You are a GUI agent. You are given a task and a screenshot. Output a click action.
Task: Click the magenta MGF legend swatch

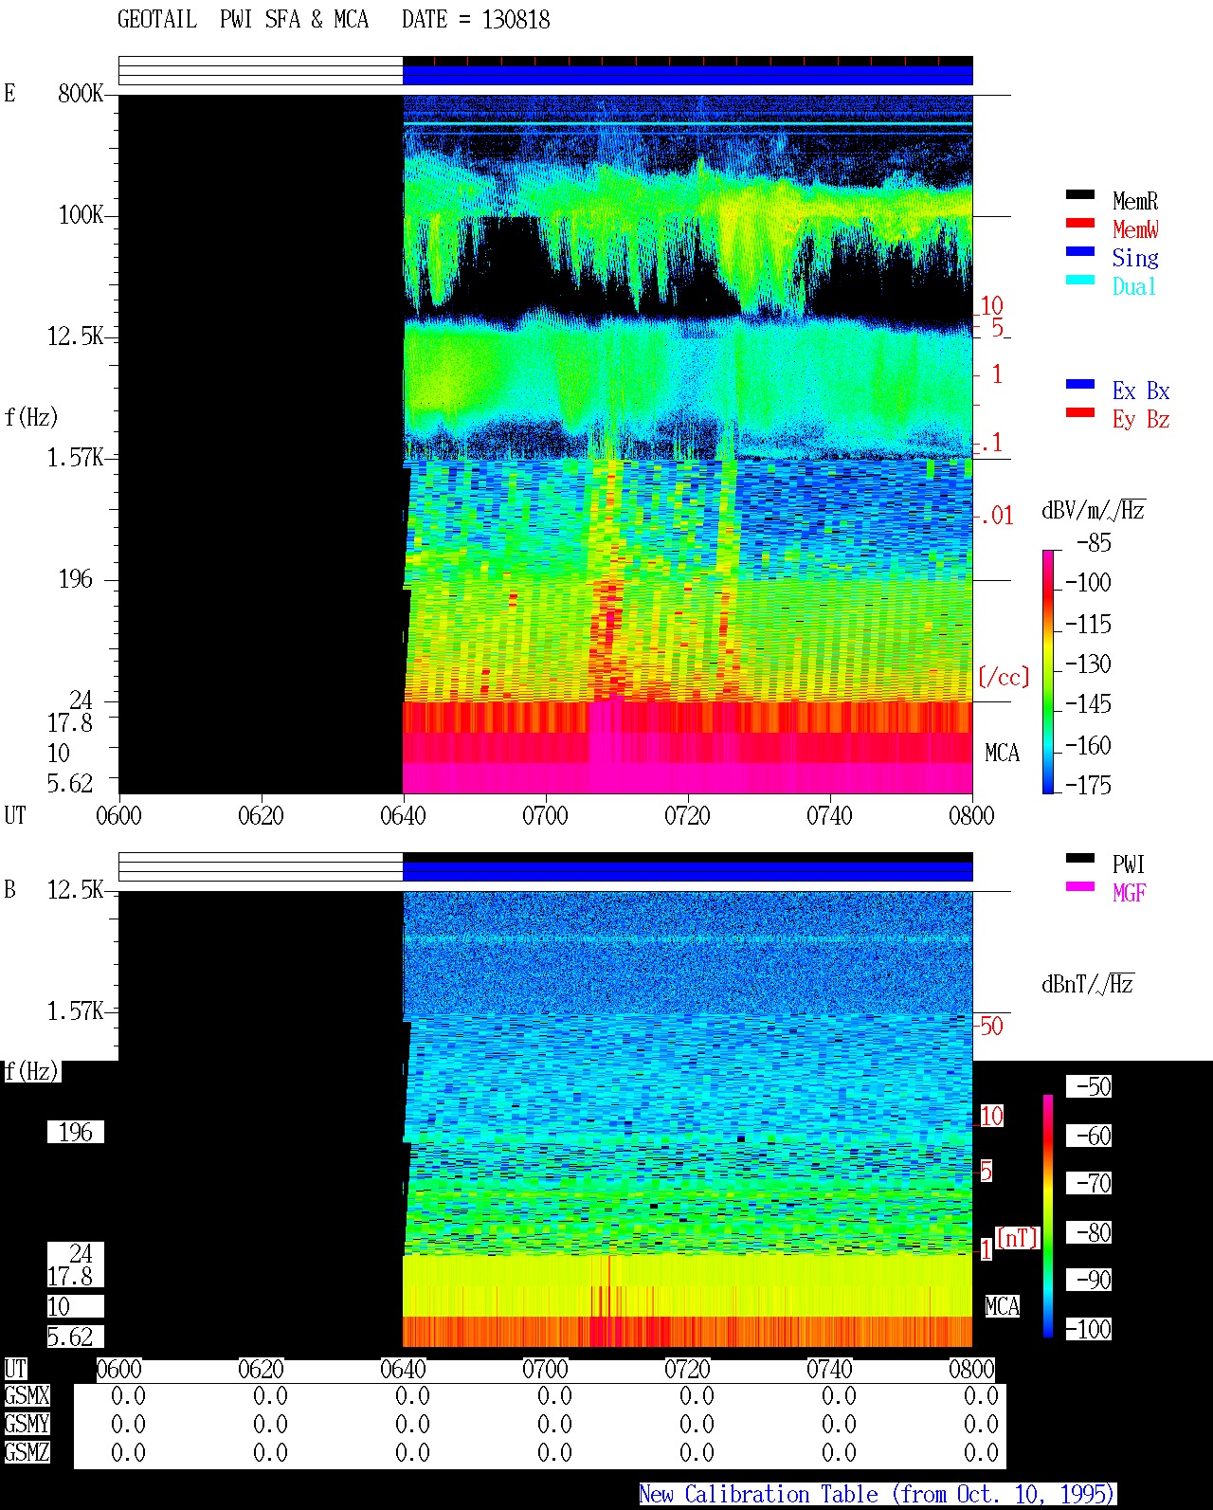(x=1080, y=886)
